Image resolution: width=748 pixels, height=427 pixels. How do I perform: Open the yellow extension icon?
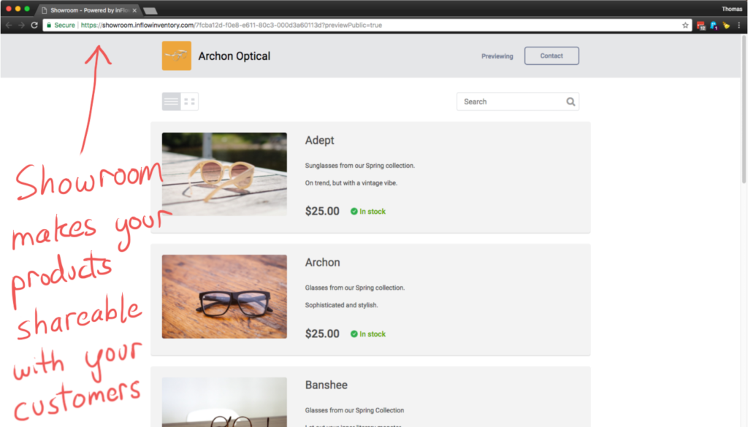click(x=726, y=26)
